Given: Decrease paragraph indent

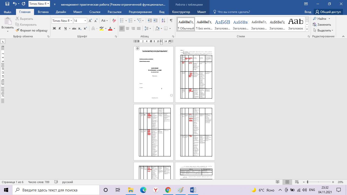Looking at the screenshot, I should (150, 21).
